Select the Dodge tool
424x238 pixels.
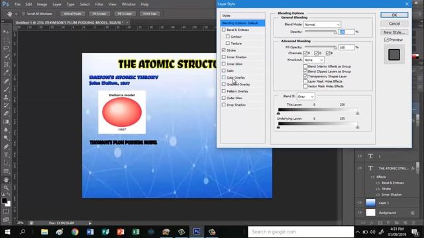[6, 138]
